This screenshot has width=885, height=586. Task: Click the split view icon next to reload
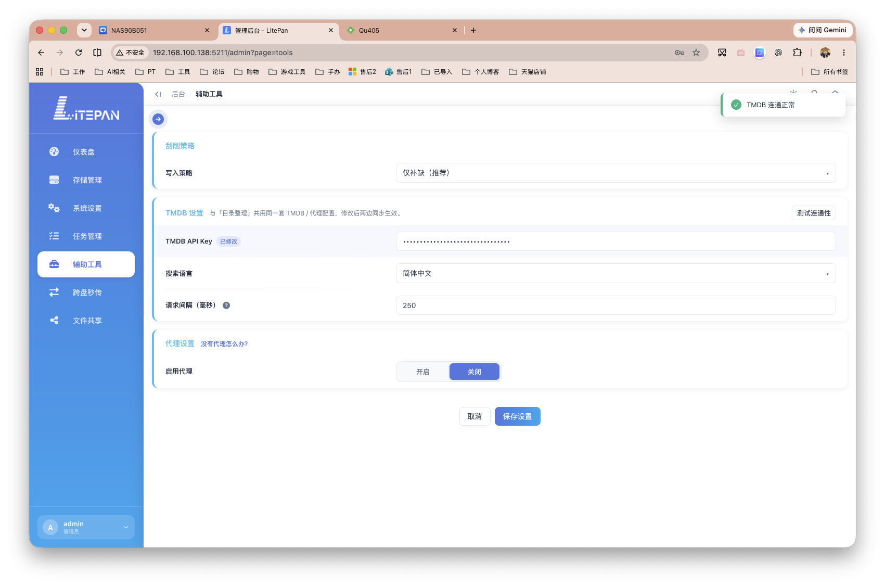97,53
